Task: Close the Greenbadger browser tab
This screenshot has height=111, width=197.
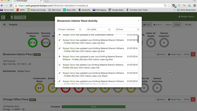Action: [41, 1]
